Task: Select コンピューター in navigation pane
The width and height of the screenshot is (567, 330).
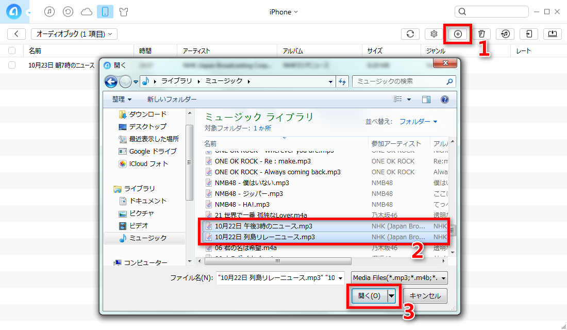Action: click(140, 262)
